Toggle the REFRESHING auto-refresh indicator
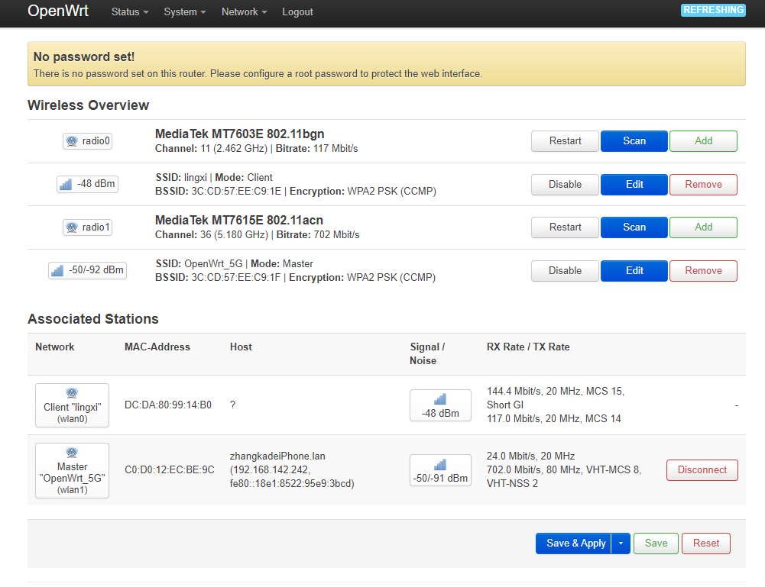 coord(712,10)
